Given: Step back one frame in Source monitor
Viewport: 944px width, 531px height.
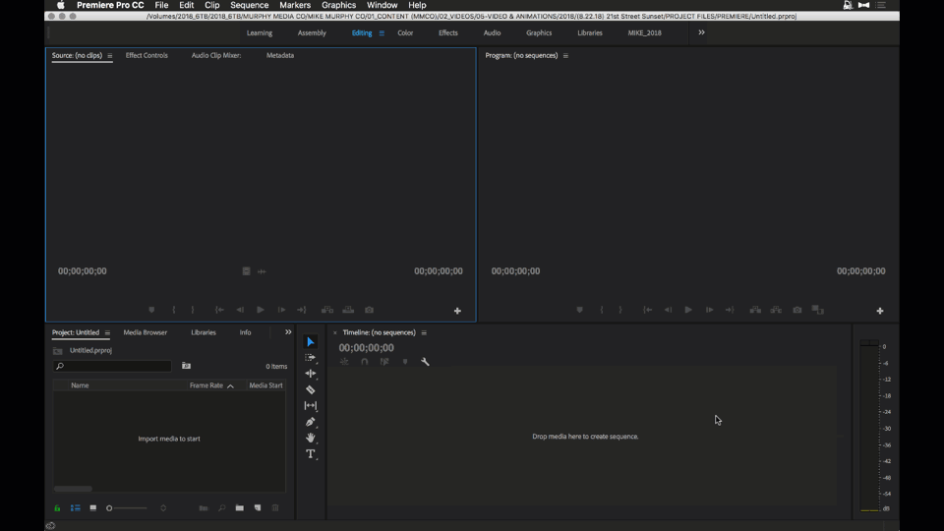Looking at the screenshot, I should (240, 310).
